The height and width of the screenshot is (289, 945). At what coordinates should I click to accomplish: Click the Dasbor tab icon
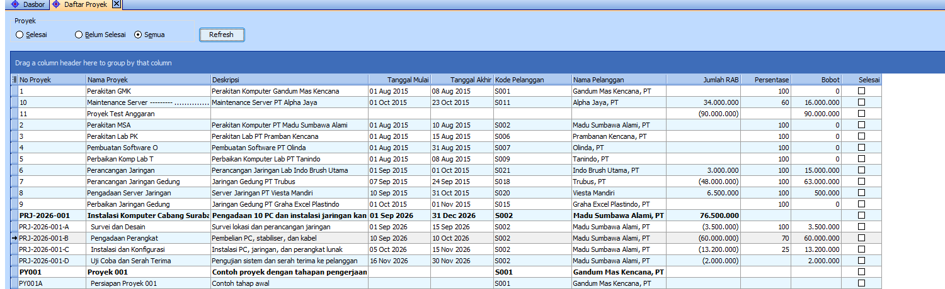(15, 4)
